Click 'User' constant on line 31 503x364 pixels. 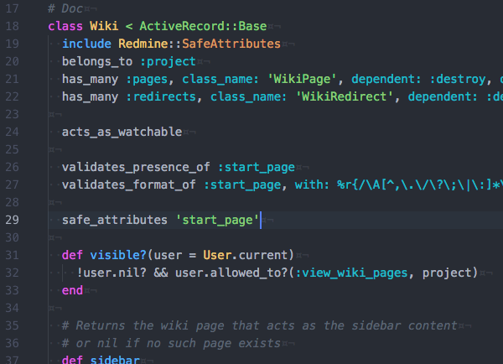[217, 256]
